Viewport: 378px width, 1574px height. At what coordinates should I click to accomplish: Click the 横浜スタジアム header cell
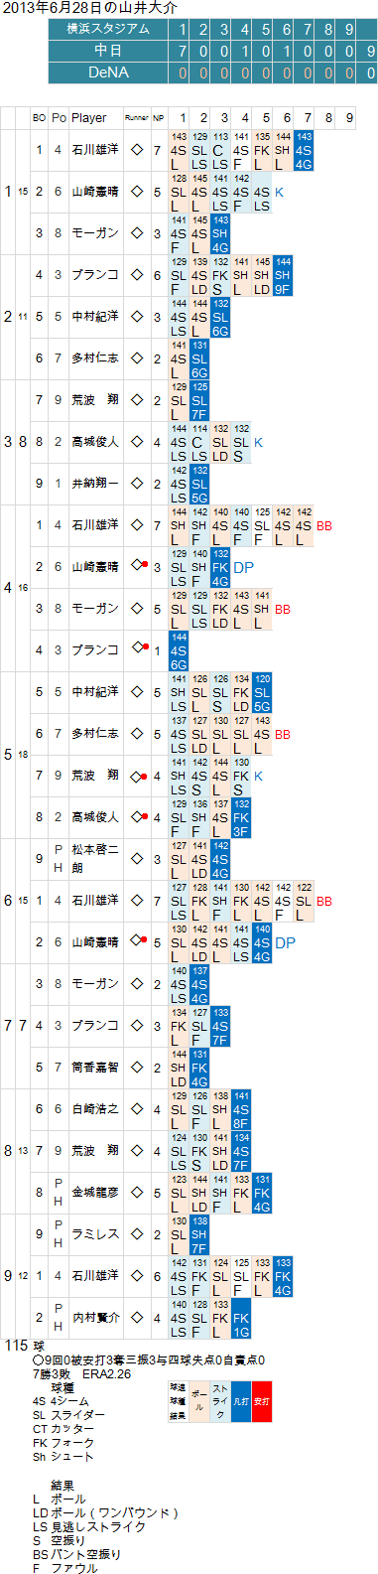(x=108, y=29)
